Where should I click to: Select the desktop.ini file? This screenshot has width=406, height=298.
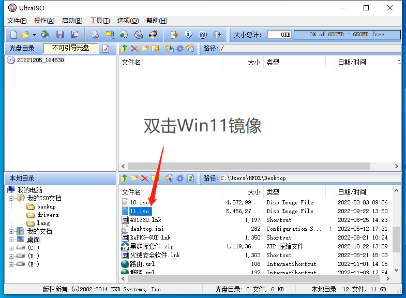pos(147,229)
